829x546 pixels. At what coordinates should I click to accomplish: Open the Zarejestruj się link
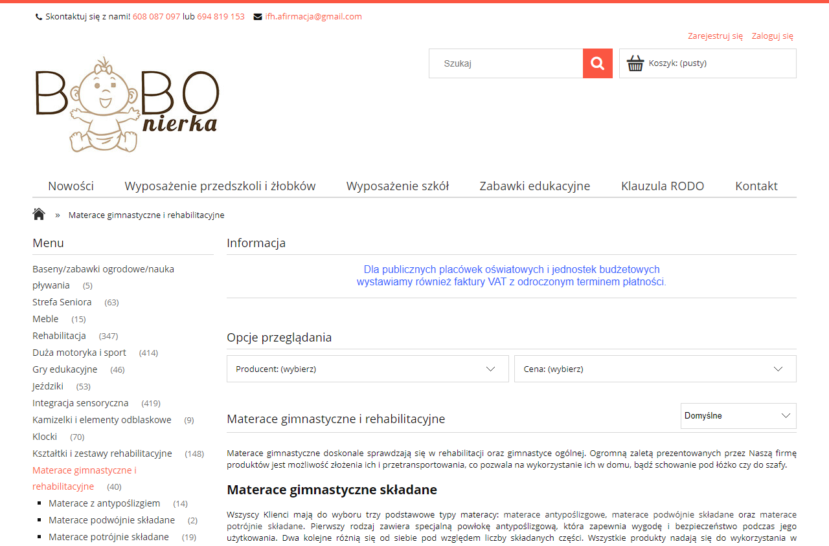point(715,36)
